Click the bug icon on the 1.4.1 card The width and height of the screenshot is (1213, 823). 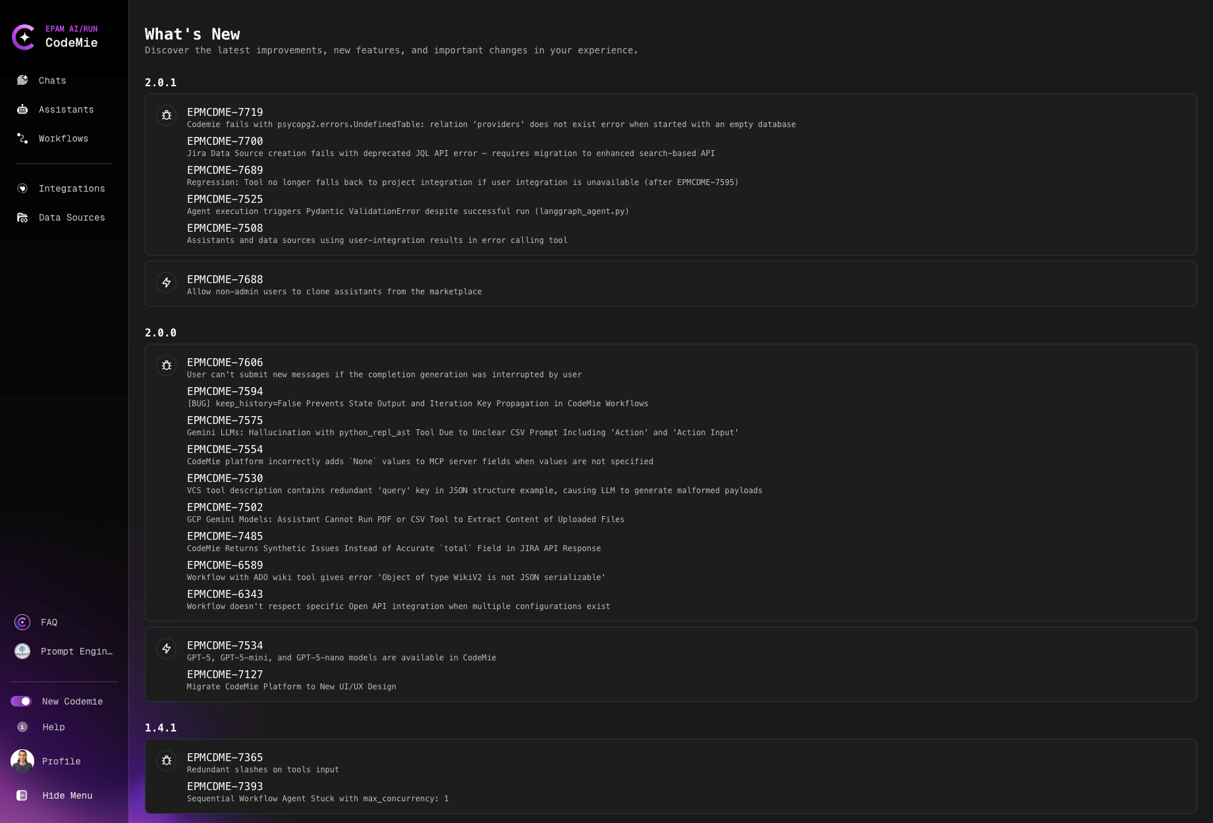click(x=166, y=760)
